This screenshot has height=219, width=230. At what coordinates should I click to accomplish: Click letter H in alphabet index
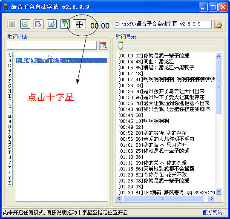pos(10,91)
